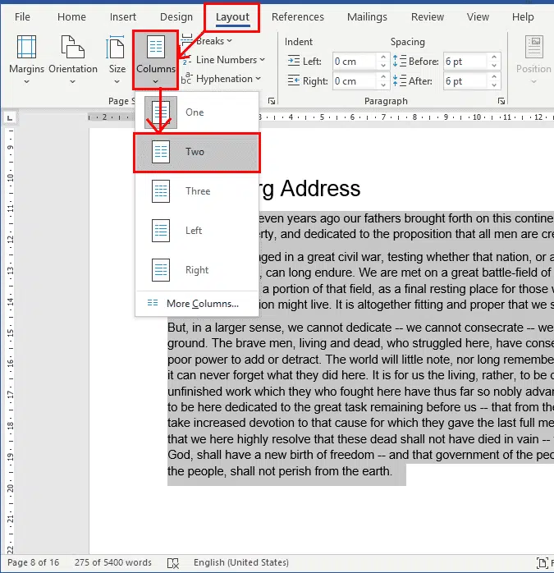
Task: Open the Hyphenation dropdown
Action: click(x=223, y=79)
